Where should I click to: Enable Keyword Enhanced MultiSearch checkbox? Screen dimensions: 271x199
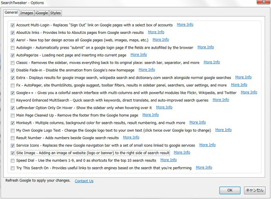[12, 101]
